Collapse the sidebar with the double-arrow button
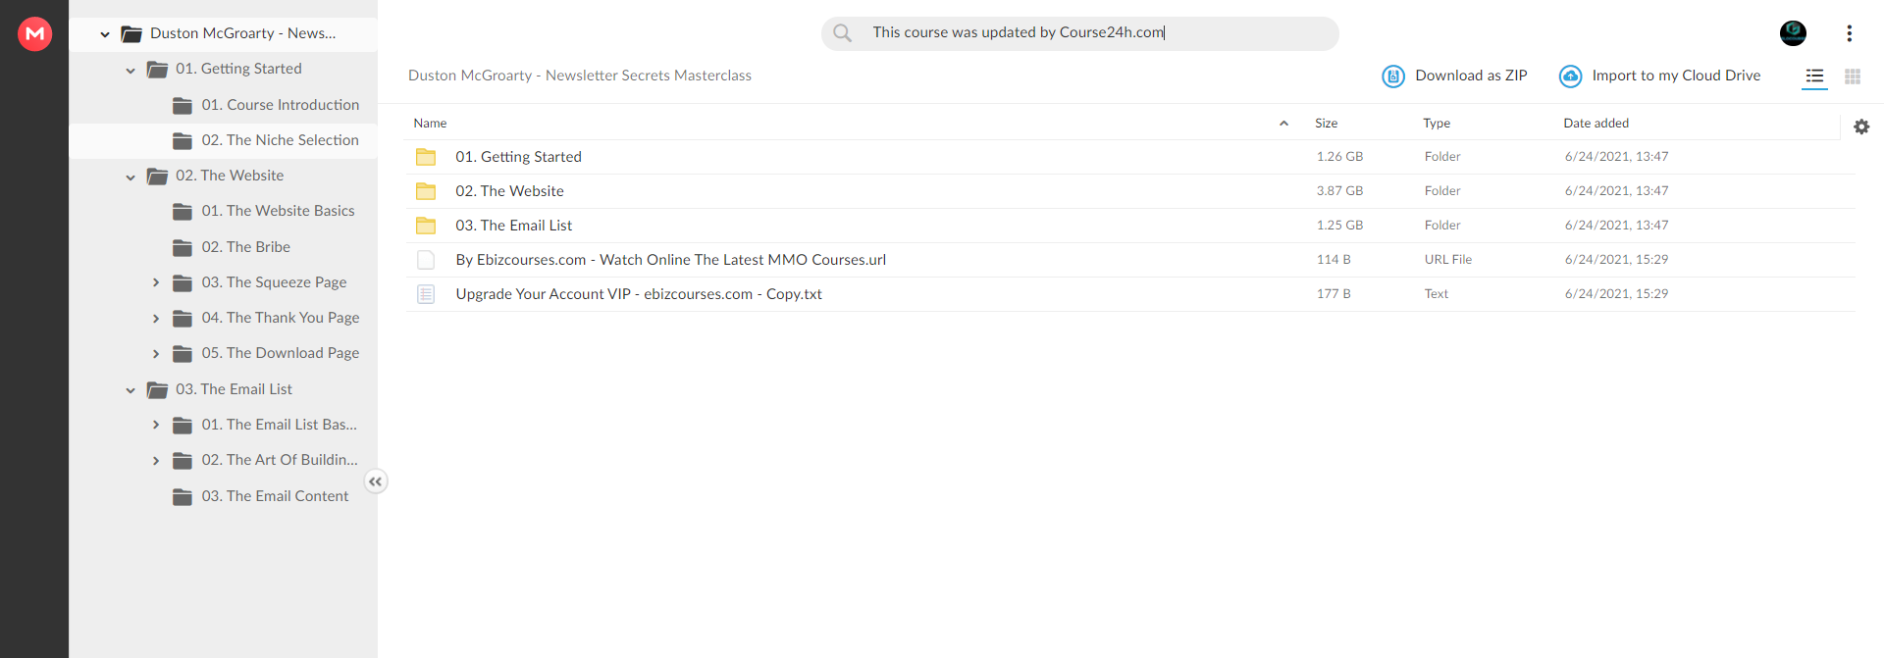Screen dimensions: 1884x658 click(375, 481)
